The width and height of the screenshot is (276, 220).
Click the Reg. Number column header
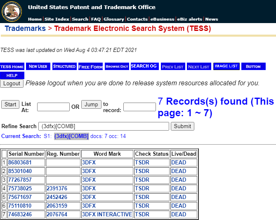[x=63, y=154]
